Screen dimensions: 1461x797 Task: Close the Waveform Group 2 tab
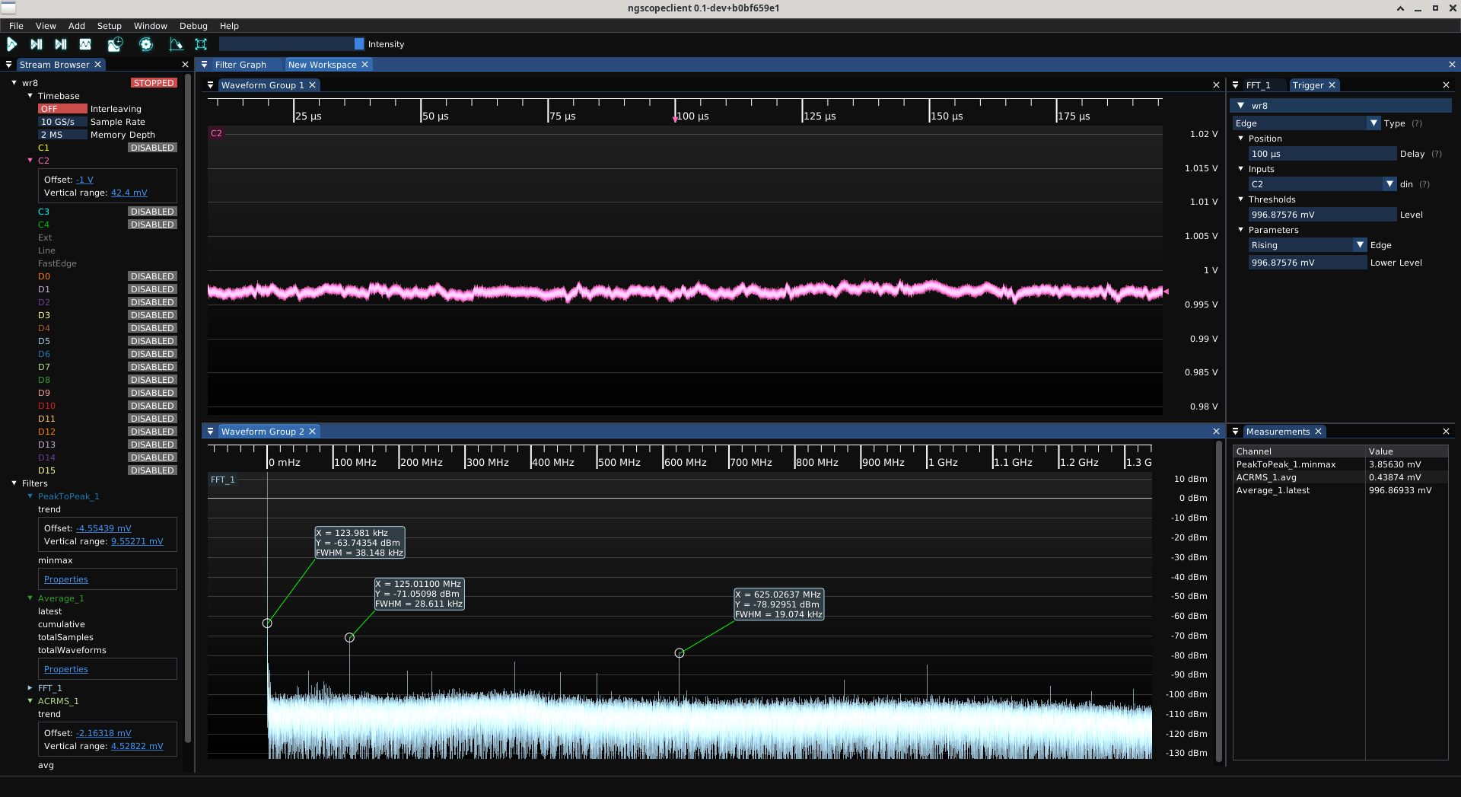312,432
